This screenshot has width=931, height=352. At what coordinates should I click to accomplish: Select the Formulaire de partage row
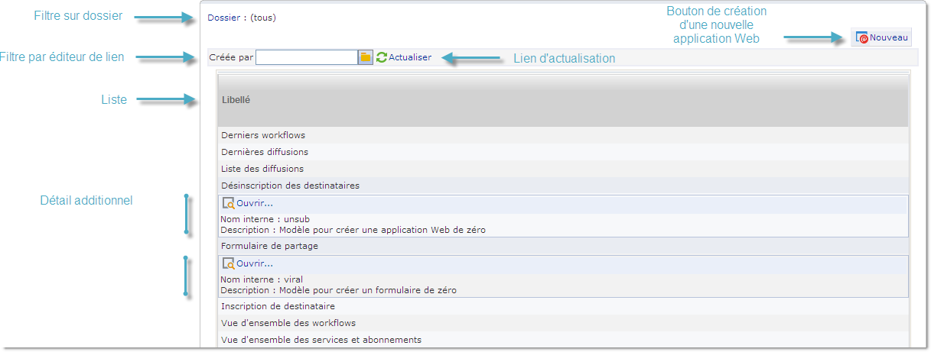coord(563,247)
